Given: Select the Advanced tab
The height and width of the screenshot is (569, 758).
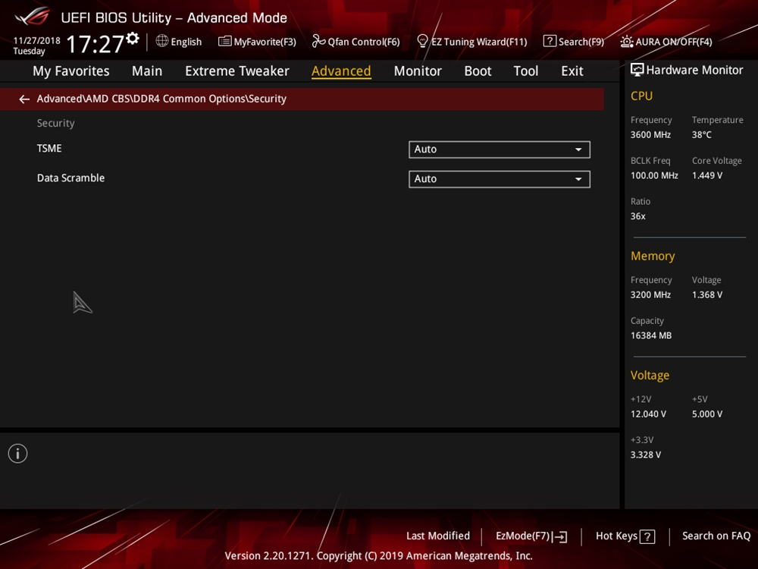Looking at the screenshot, I should (x=341, y=71).
